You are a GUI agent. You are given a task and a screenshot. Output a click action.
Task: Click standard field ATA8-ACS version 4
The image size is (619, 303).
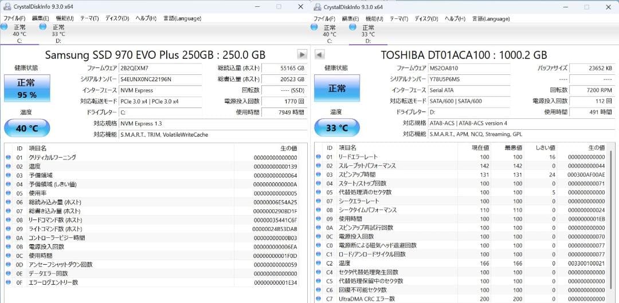pos(522,123)
